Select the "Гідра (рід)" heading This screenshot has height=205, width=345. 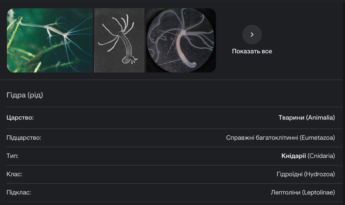coord(25,95)
